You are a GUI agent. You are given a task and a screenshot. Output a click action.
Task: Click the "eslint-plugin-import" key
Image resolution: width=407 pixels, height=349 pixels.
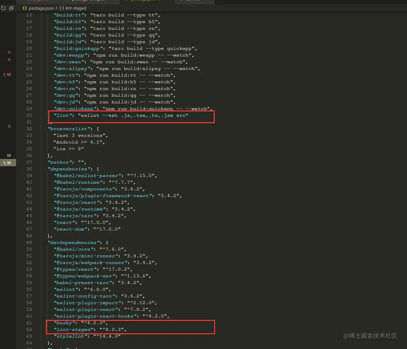click(87, 303)
